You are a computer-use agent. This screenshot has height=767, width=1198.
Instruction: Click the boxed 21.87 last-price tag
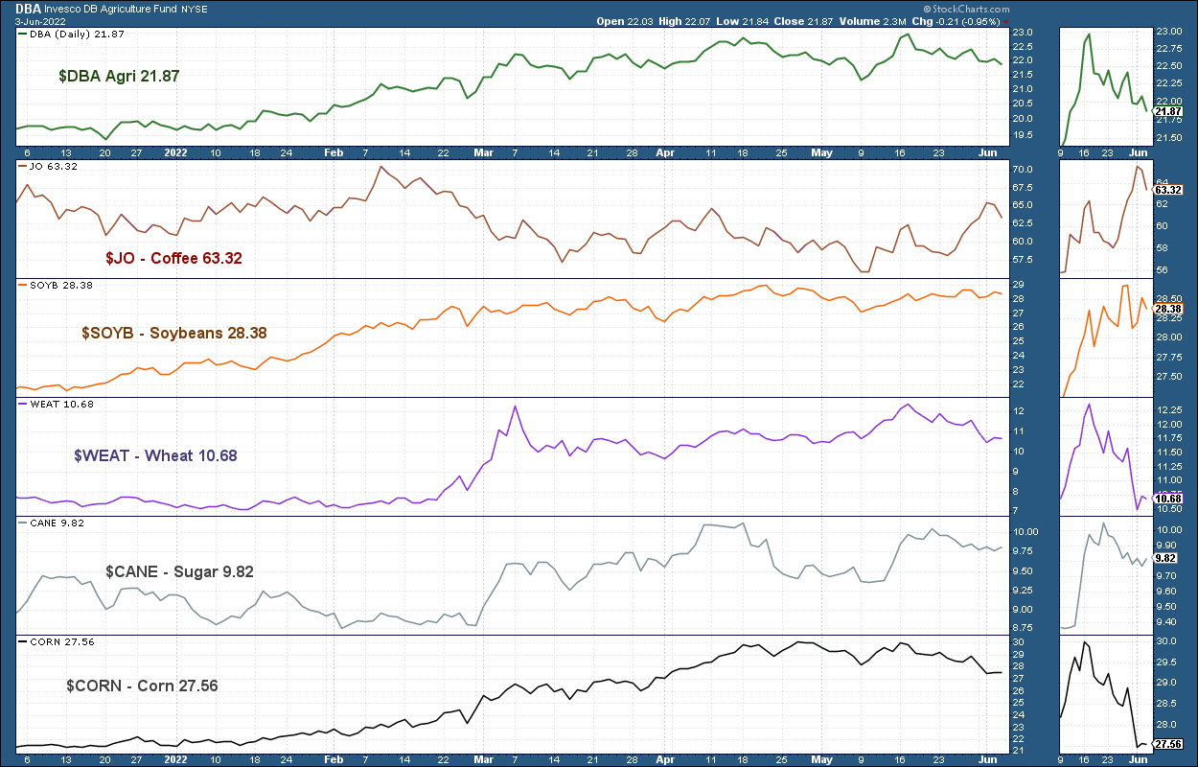pos(1169,112)
